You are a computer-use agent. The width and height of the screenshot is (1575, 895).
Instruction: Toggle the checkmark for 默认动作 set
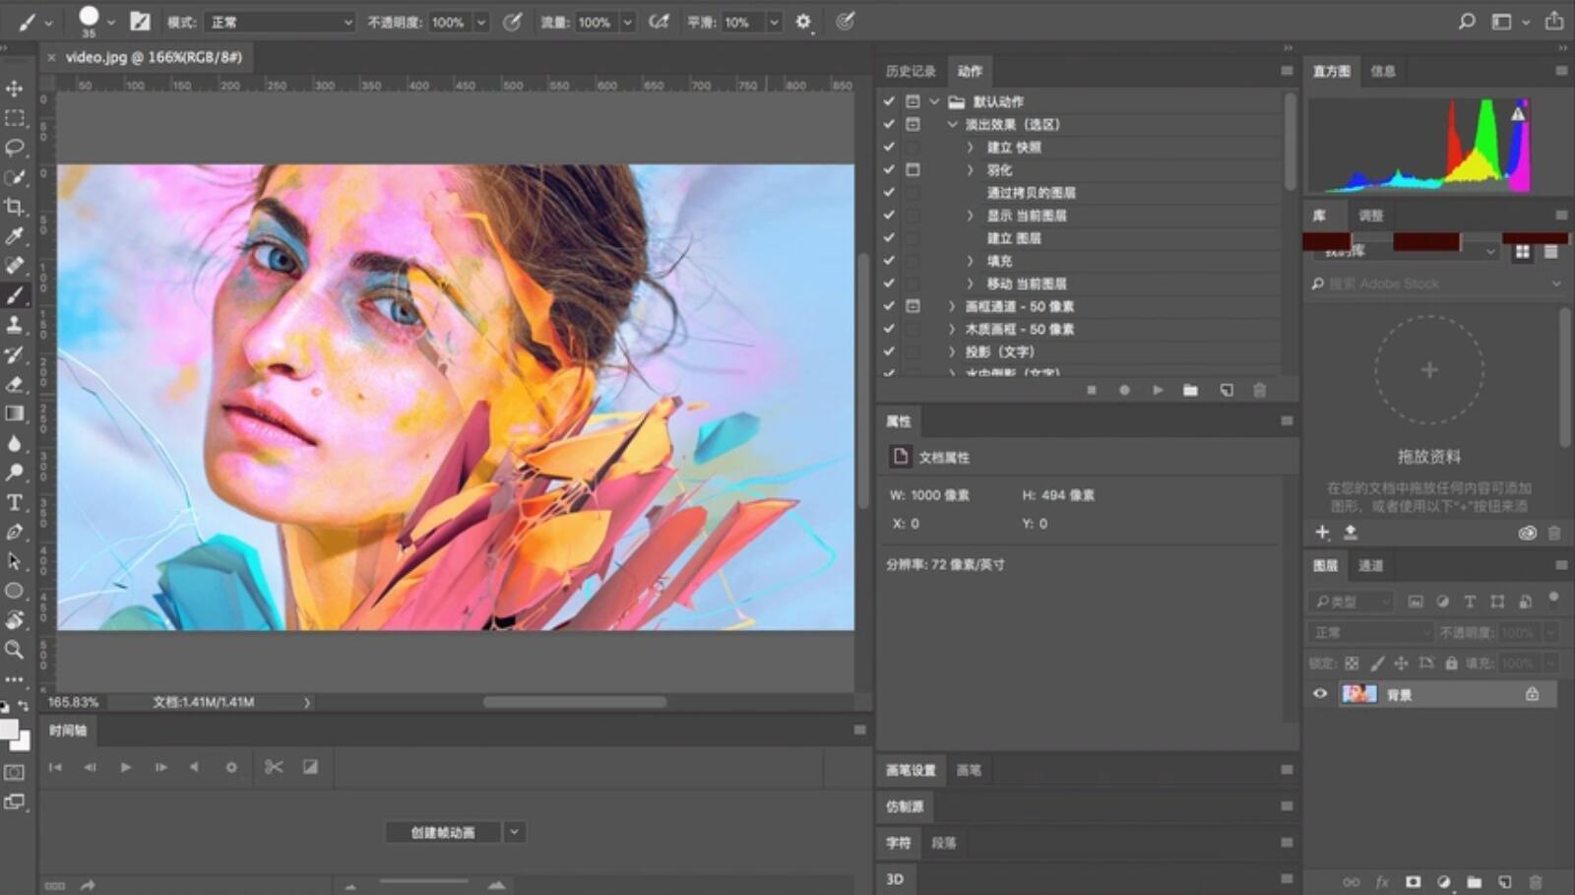point(889,101)
